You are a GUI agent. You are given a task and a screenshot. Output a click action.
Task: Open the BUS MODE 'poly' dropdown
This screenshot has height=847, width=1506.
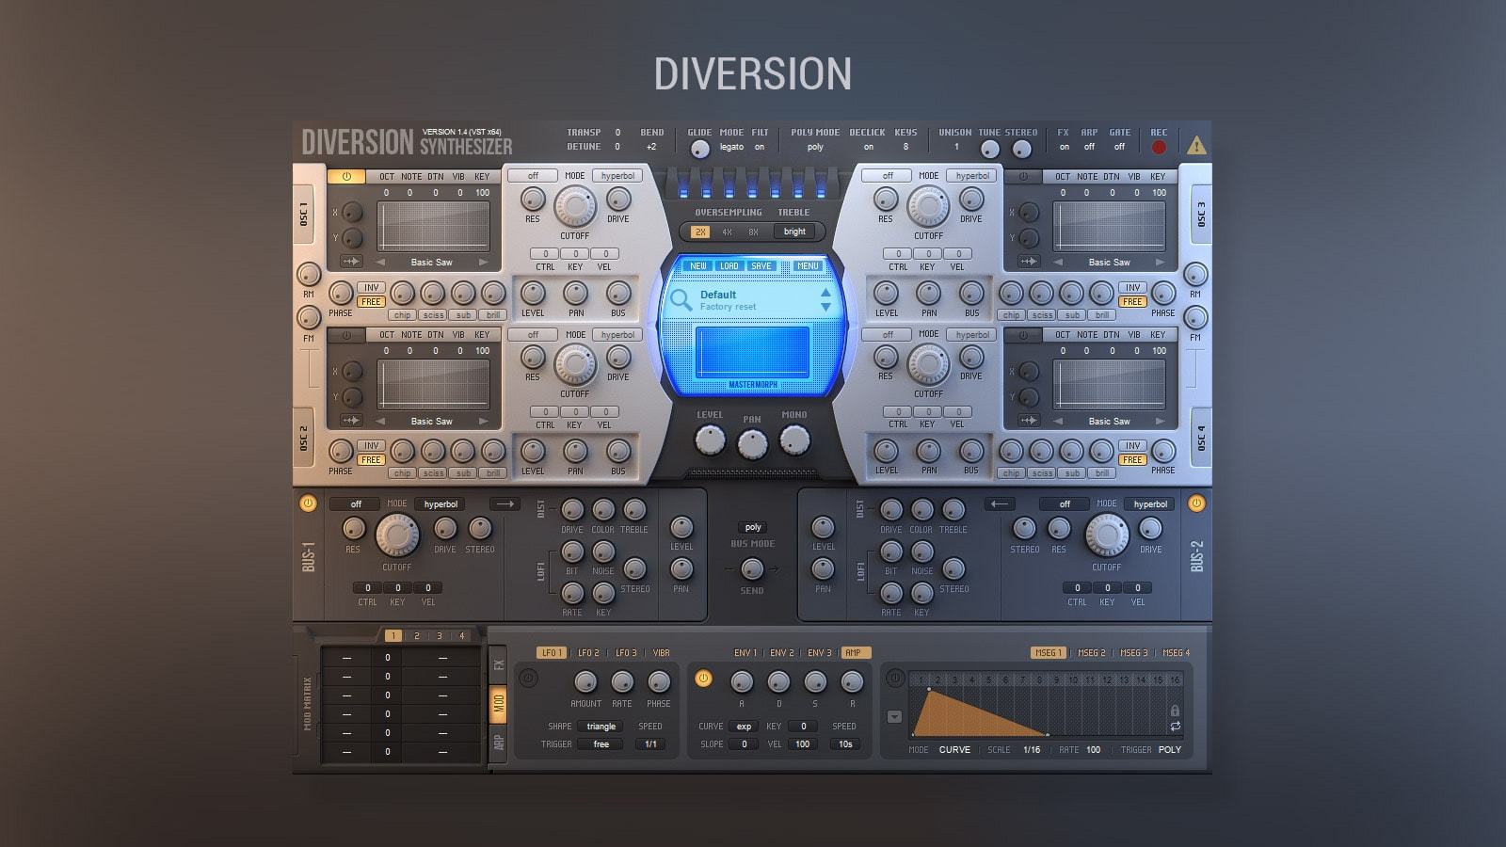pyautogui.click(x=753, y=527)
